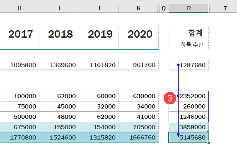The height and width of the screenshot is (159, 237).
Task: Select column header I
Action: 59,8
